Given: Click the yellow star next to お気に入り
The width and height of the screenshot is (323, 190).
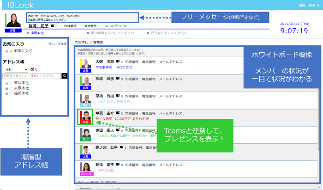Looking at the screenshot, I should click(11, 51).
